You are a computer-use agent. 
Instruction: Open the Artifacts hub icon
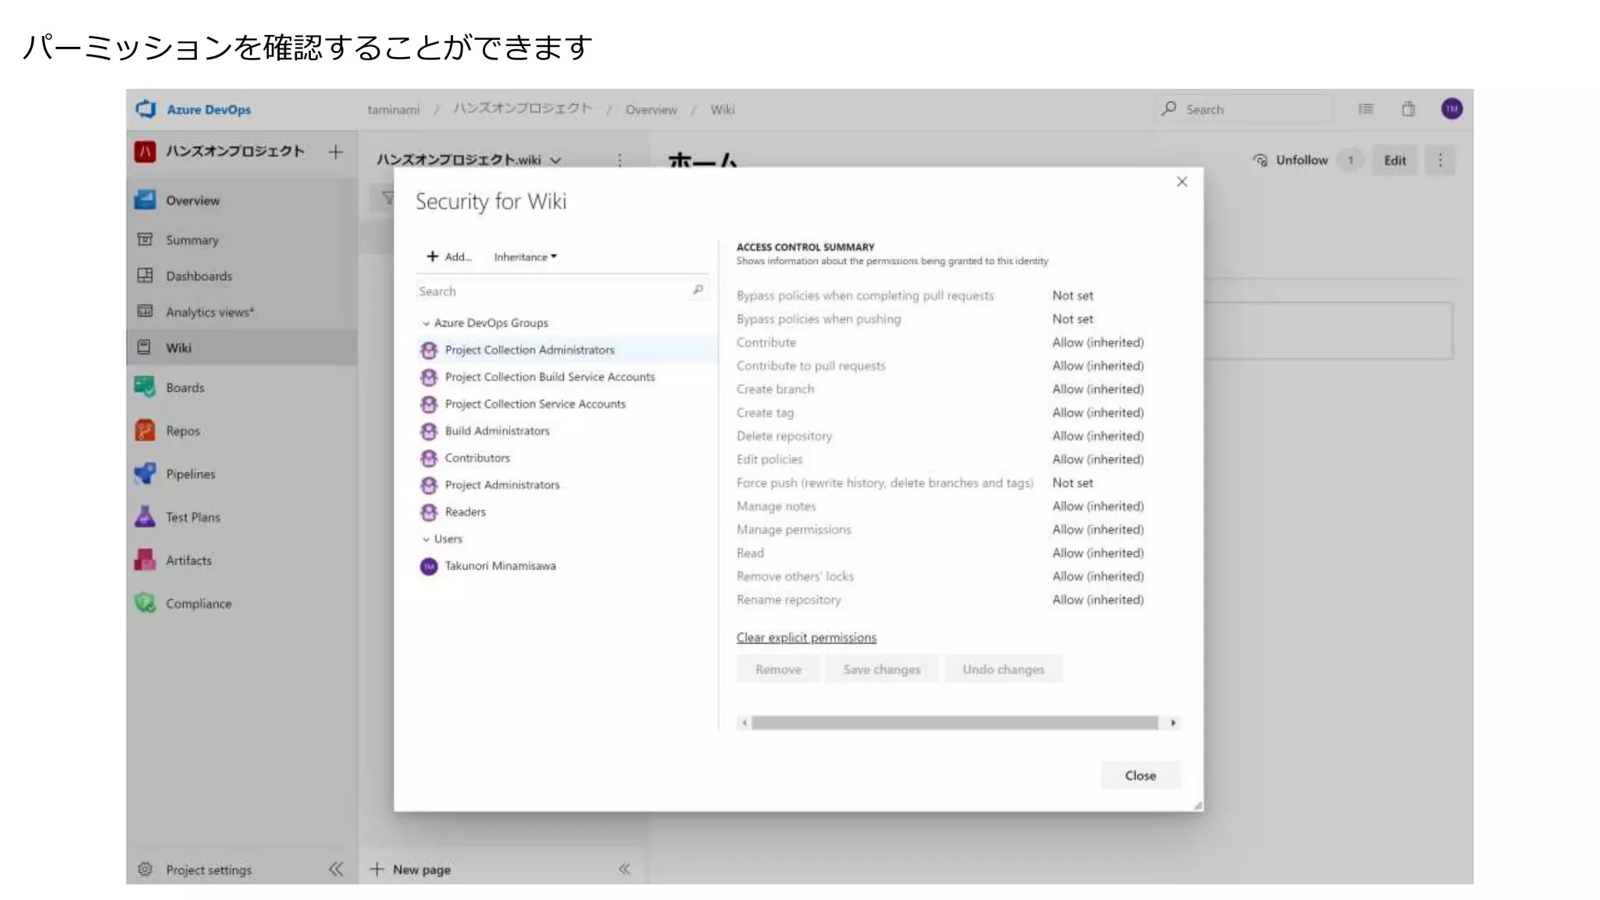pyautogui.click(x=145, y=559)
